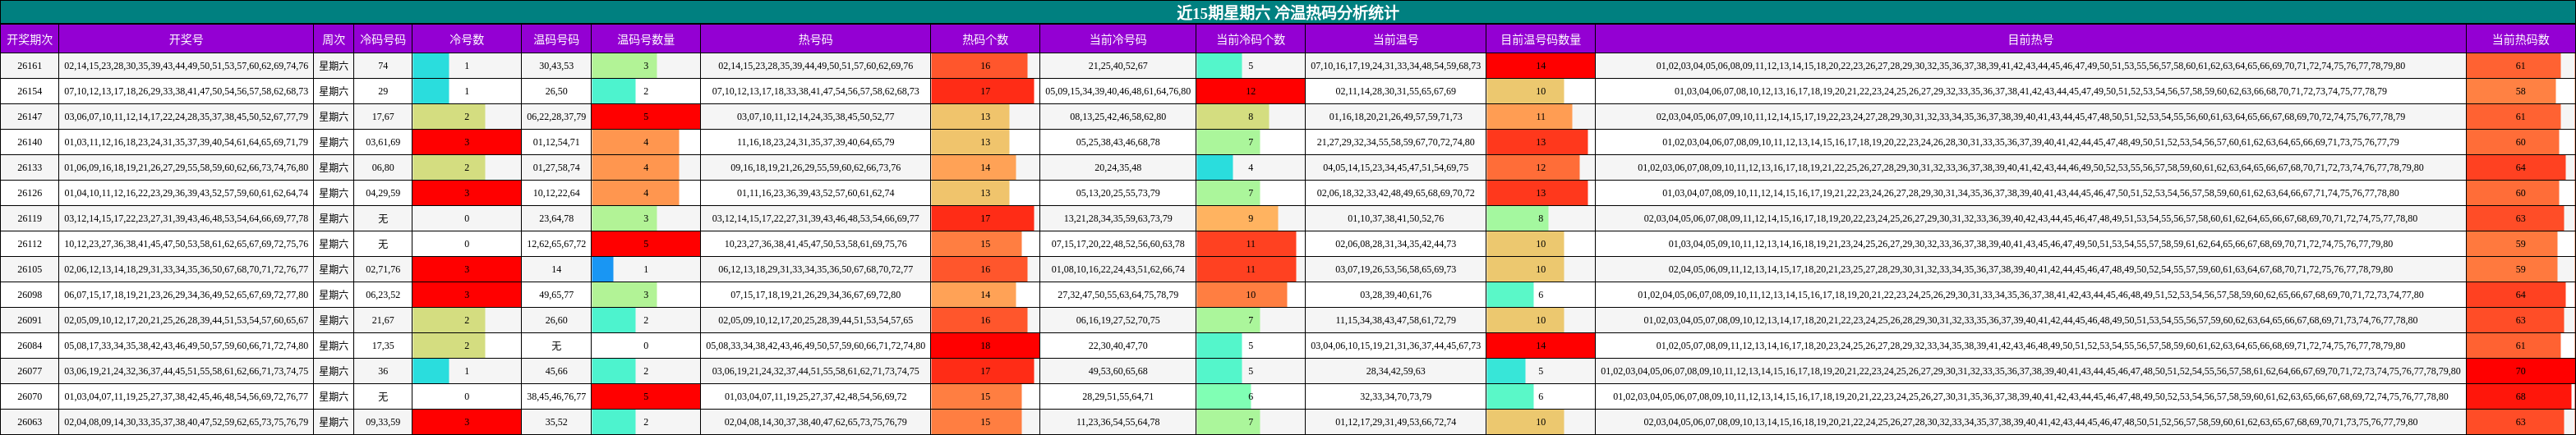Screen dimensions: 2576x435
Task: Click the 冷码号码 column header
Action: pos(383,40)
